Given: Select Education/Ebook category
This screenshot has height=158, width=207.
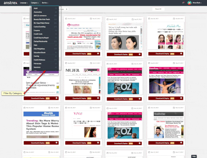Looking at the screenshot, I should coord(45,53).
